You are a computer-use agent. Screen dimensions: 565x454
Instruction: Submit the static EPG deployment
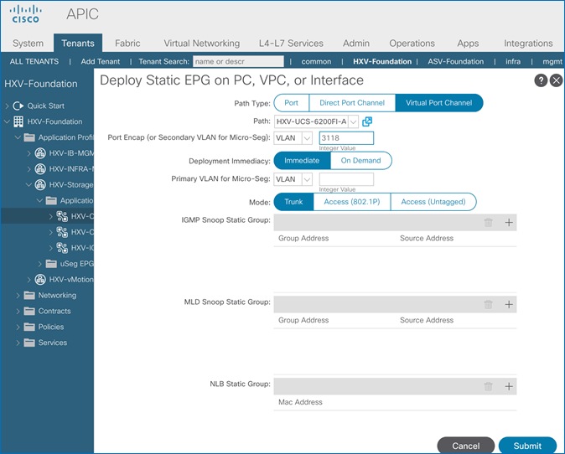point(527,446)
